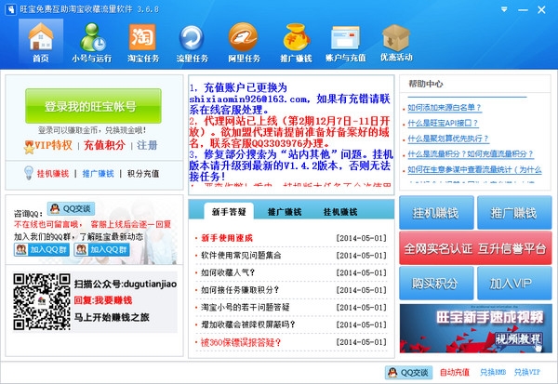Click the VIP特权 trophy icon
Image resolution: width=558 pixels, height=384 pixels.
[29, 147]
